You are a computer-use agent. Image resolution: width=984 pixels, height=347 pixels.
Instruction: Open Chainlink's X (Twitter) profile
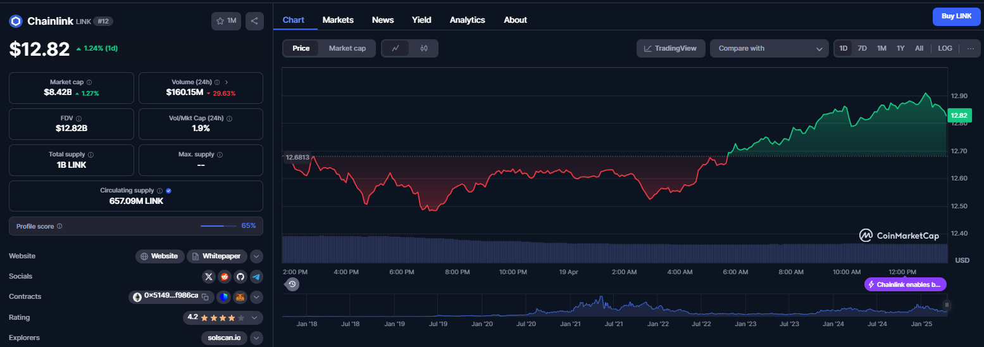(x=209, y=277)
